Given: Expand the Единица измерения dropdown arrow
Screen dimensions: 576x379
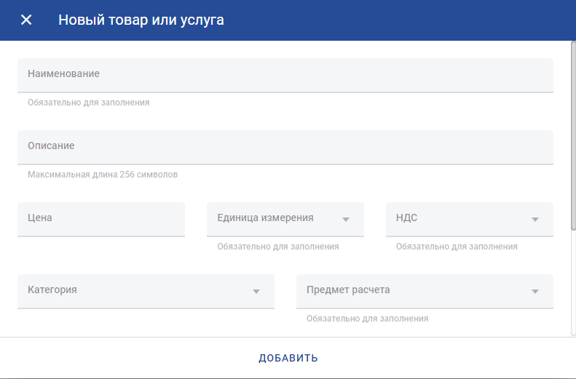Looking at the screenshot, I should click(346, 220).
